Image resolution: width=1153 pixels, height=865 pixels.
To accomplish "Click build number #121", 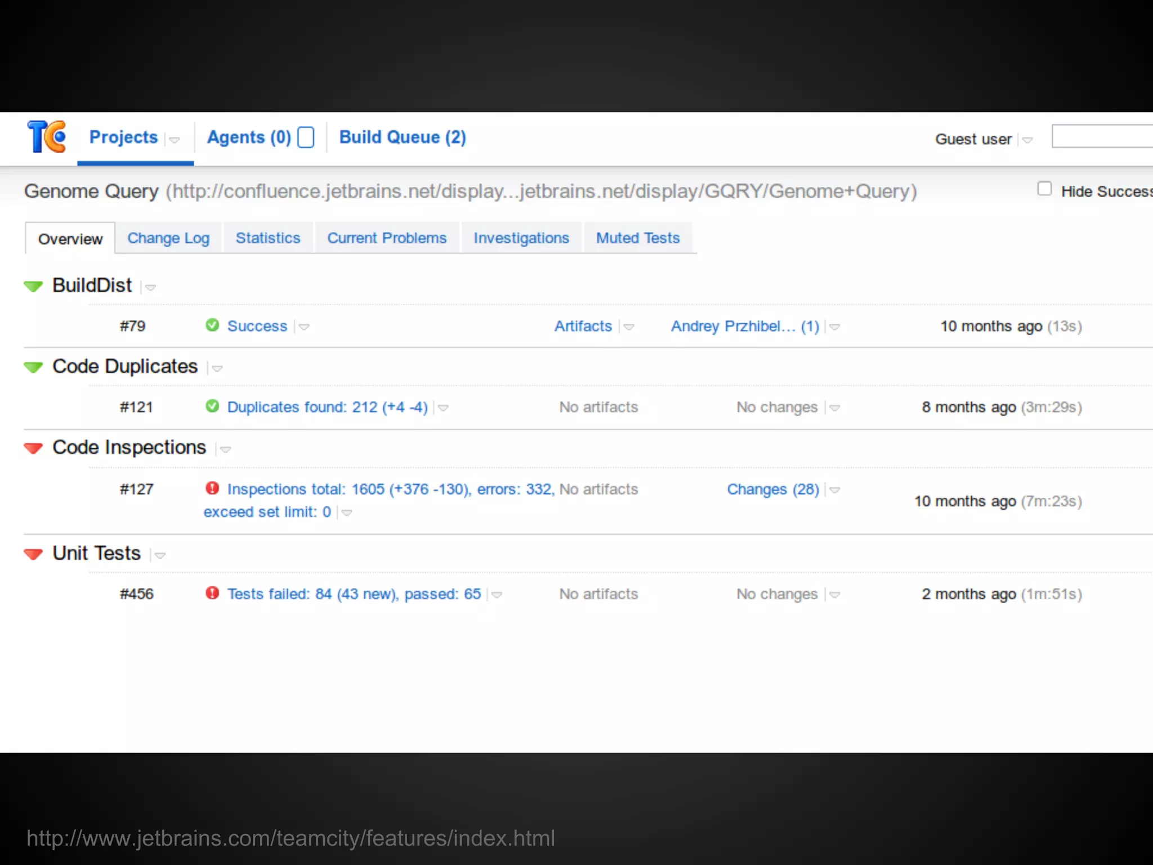I will tap(136, 407).
